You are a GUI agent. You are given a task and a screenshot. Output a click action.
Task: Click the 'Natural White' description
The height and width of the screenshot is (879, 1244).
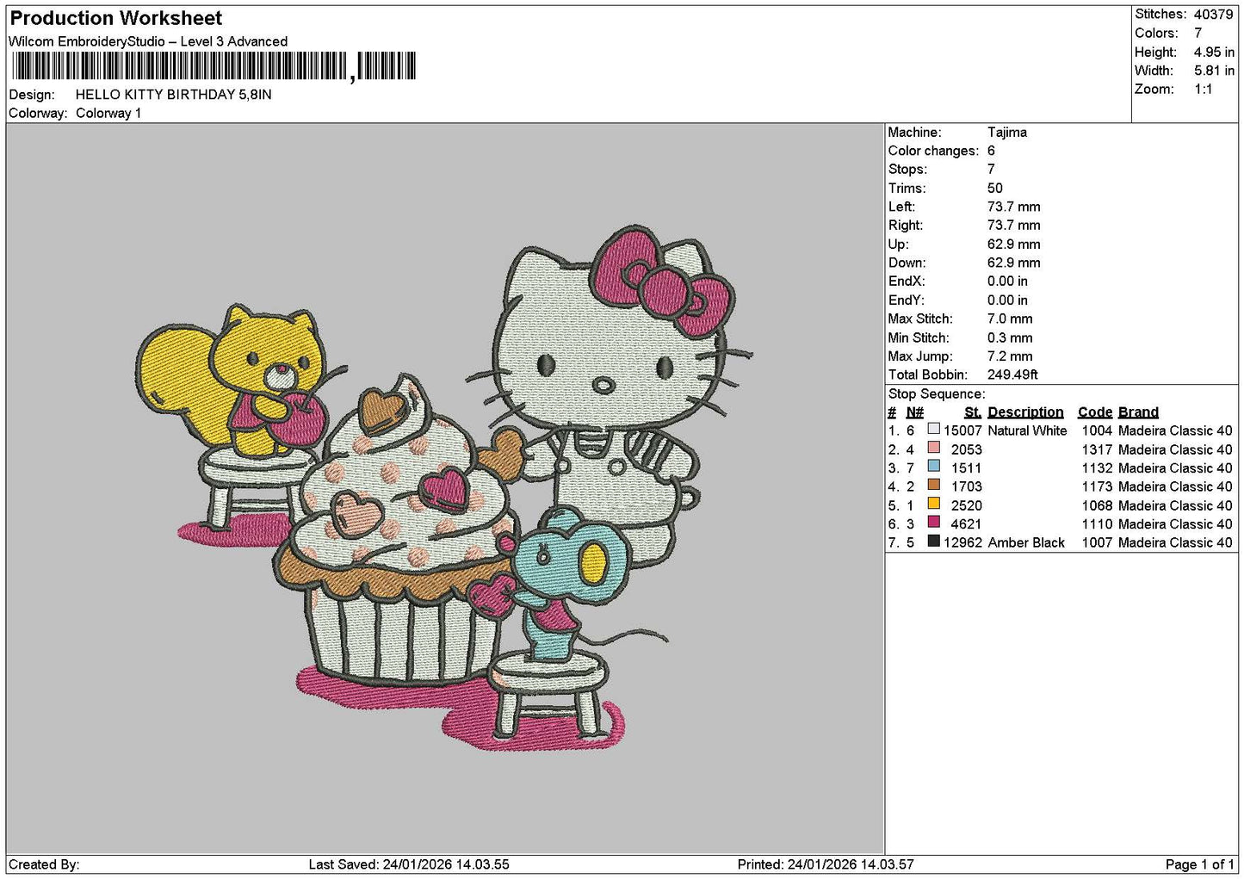pos(1027,430)
